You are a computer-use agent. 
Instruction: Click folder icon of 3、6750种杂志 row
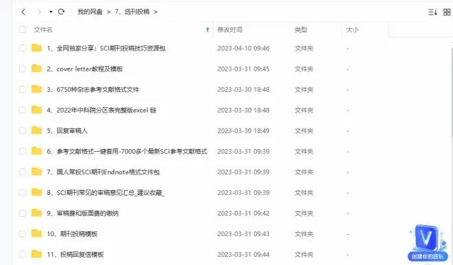tap(36, 89)
